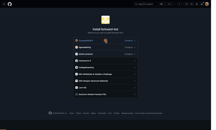216x130 pixels.
Task: Click Lore-HQ avatar icon
Action: coord(76,88)
